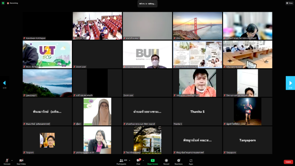Screen dimensions: 295x166
Task: Open the Chat panel
Action: 138,161
